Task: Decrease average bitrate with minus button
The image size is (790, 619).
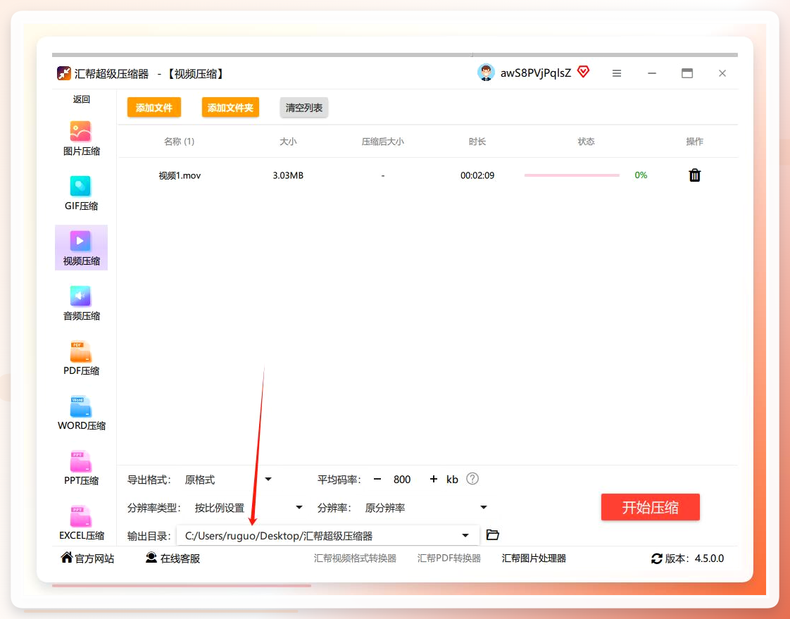Action: [x=377, y=479]
